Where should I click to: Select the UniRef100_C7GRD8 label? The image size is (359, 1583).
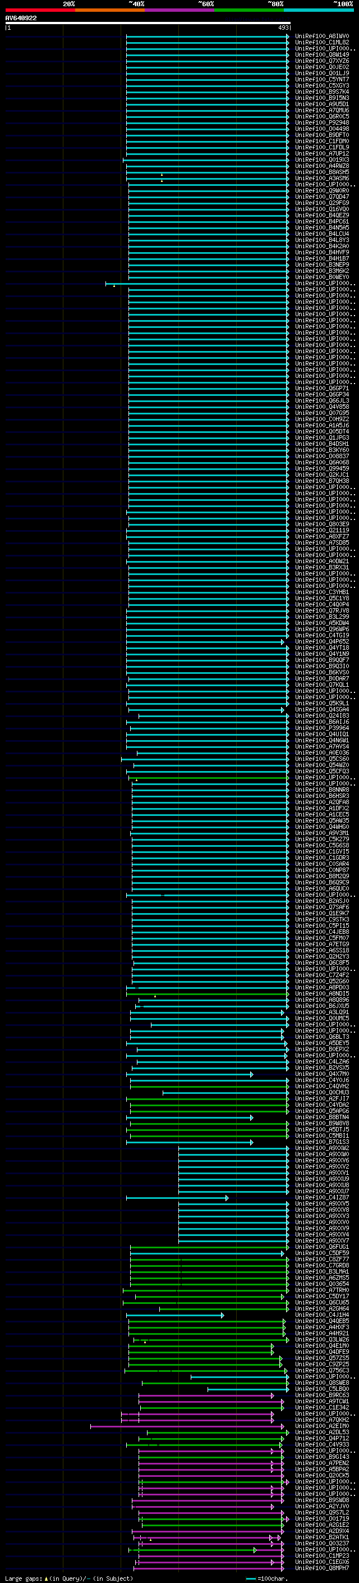322,1265
